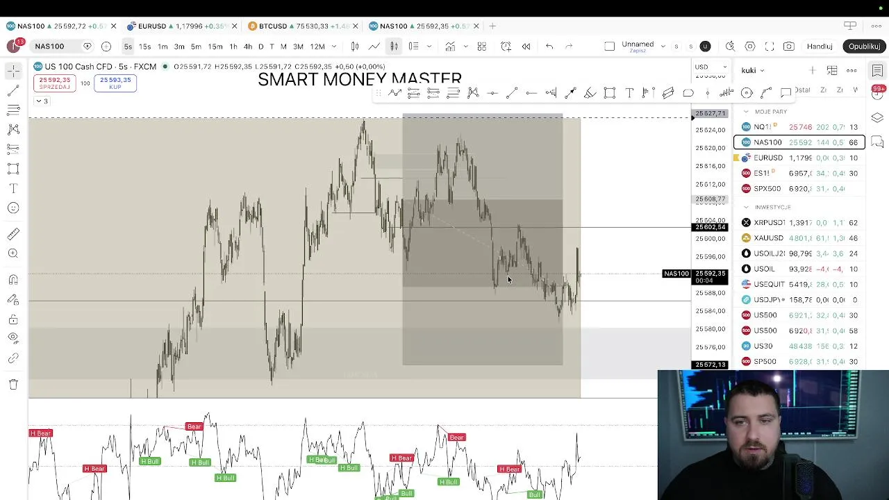Click the red SPRZEDAJ sell button

point(54,83)
